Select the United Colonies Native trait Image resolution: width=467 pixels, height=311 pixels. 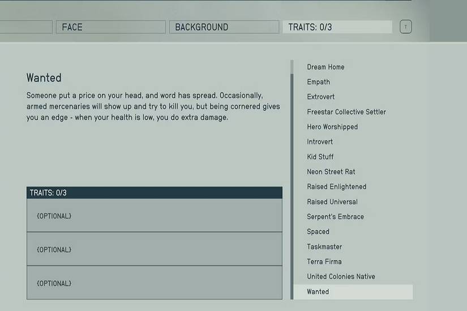341,277
